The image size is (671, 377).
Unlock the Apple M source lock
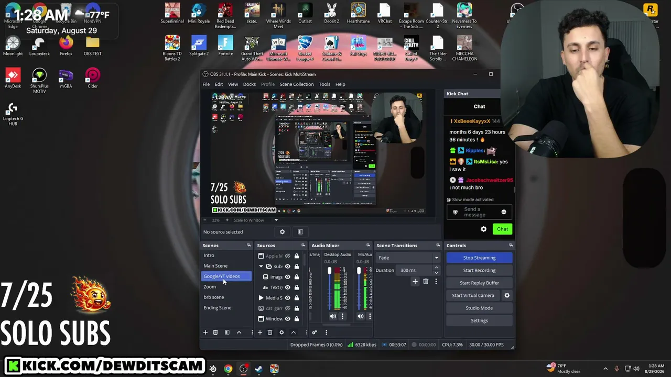(297, 256)
